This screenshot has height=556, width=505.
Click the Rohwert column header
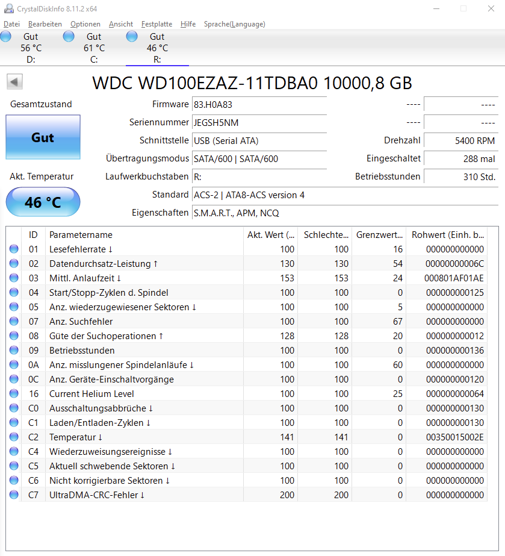[x=447, y=235]
